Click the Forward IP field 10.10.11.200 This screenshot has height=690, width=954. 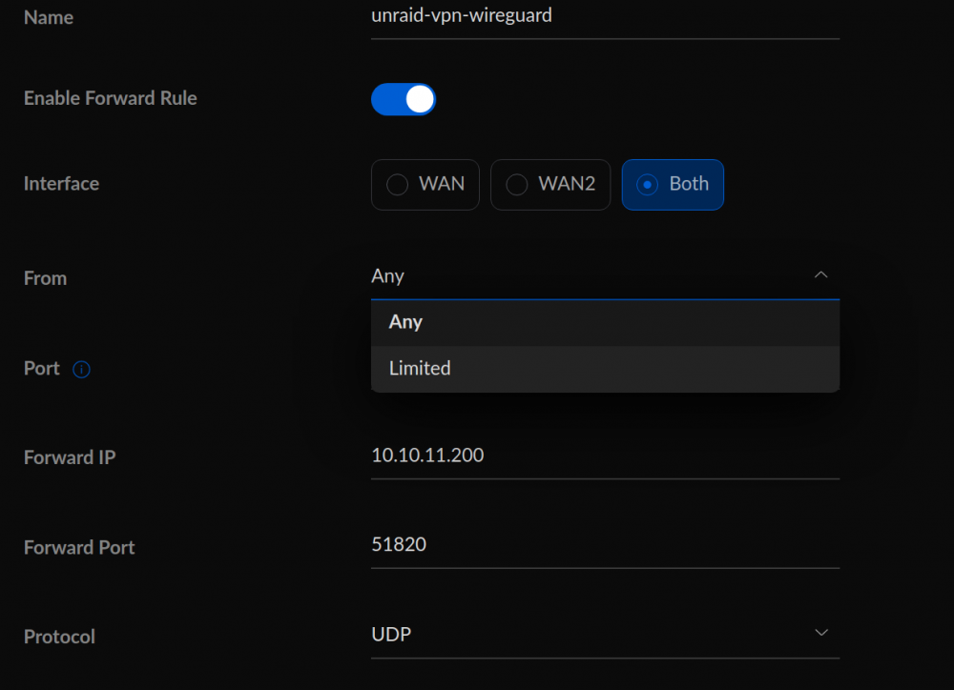point(606,457)
